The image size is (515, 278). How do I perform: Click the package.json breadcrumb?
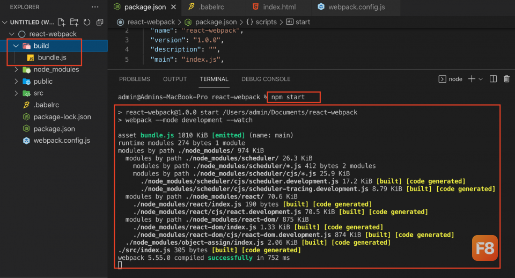(x=216, y=22)
